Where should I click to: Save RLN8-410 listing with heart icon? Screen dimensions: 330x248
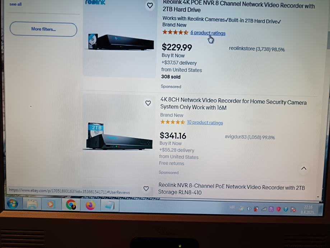pos(146,189)
